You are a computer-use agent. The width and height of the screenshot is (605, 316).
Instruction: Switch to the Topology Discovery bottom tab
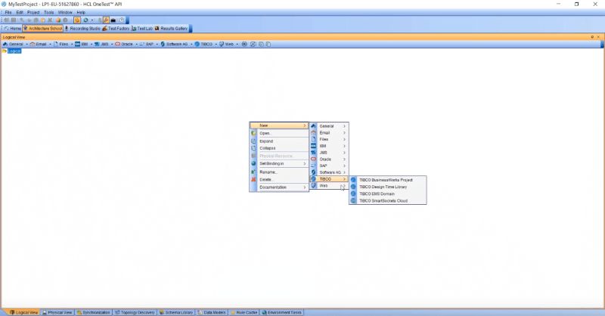coord(135,312)
